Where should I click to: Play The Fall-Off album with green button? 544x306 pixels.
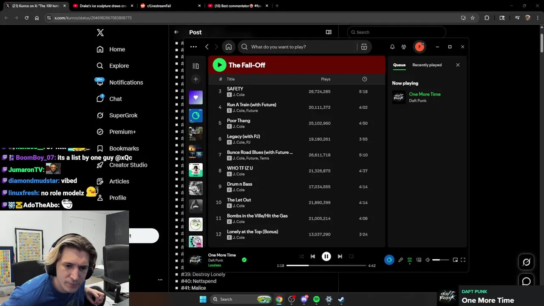(x=219, y=65)
